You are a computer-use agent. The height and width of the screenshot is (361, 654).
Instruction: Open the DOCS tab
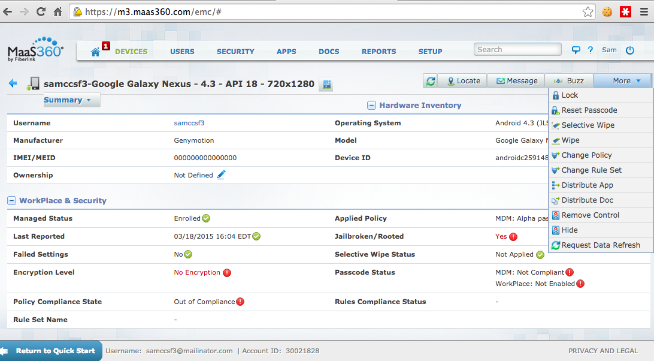[x=329, y=52]
